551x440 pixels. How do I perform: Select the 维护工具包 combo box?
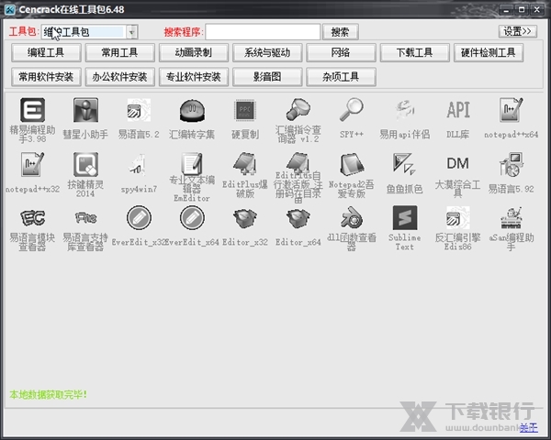pos(90,32)
